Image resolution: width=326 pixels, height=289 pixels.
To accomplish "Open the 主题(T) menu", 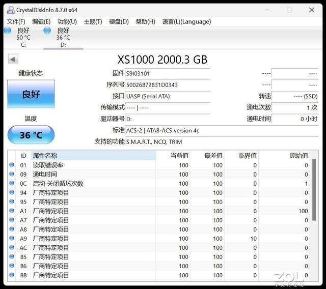I will point(93,21).
